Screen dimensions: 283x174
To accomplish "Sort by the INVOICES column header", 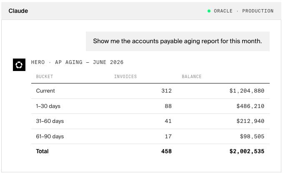I will [125, 76].
